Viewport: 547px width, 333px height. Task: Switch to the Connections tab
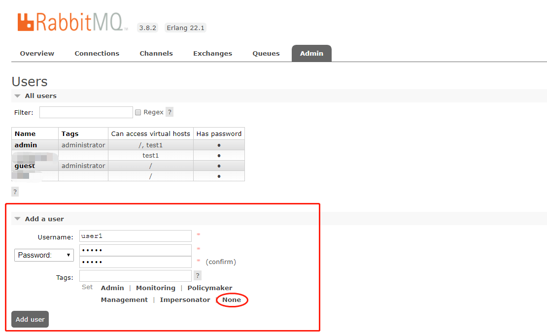point(97,53)
